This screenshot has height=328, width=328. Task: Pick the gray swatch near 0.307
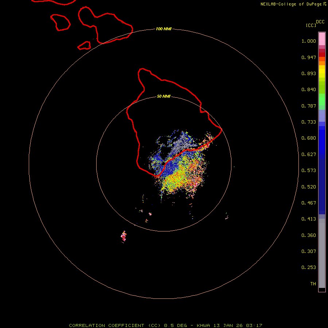coord(322,255)
